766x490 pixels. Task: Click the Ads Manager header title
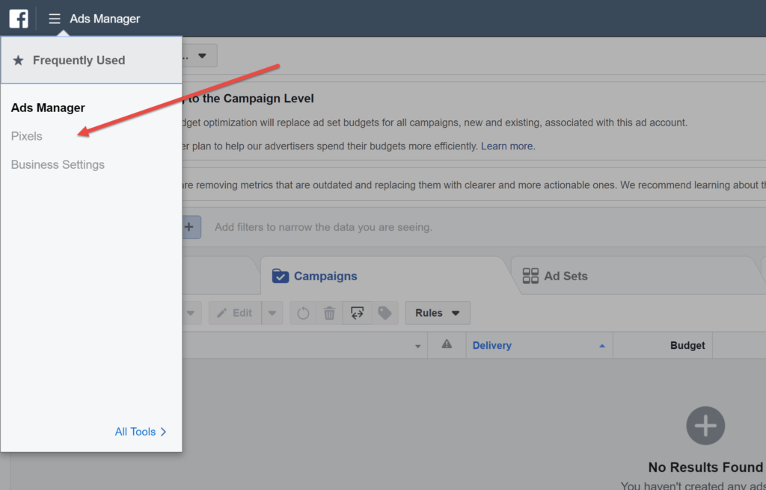point(105,19)
